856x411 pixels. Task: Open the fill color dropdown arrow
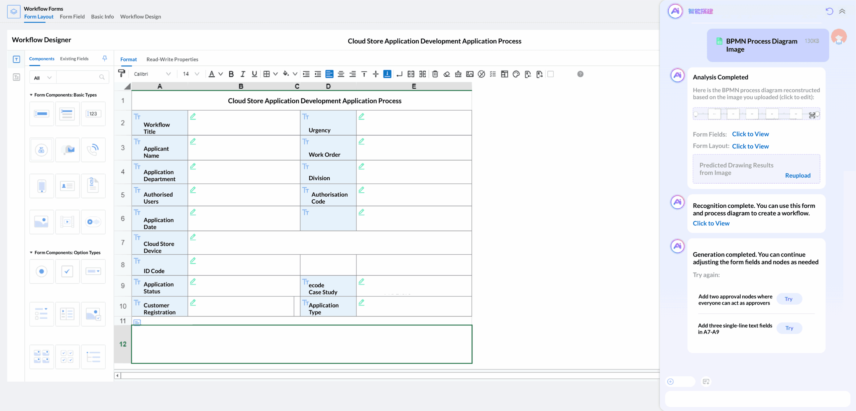295,74
